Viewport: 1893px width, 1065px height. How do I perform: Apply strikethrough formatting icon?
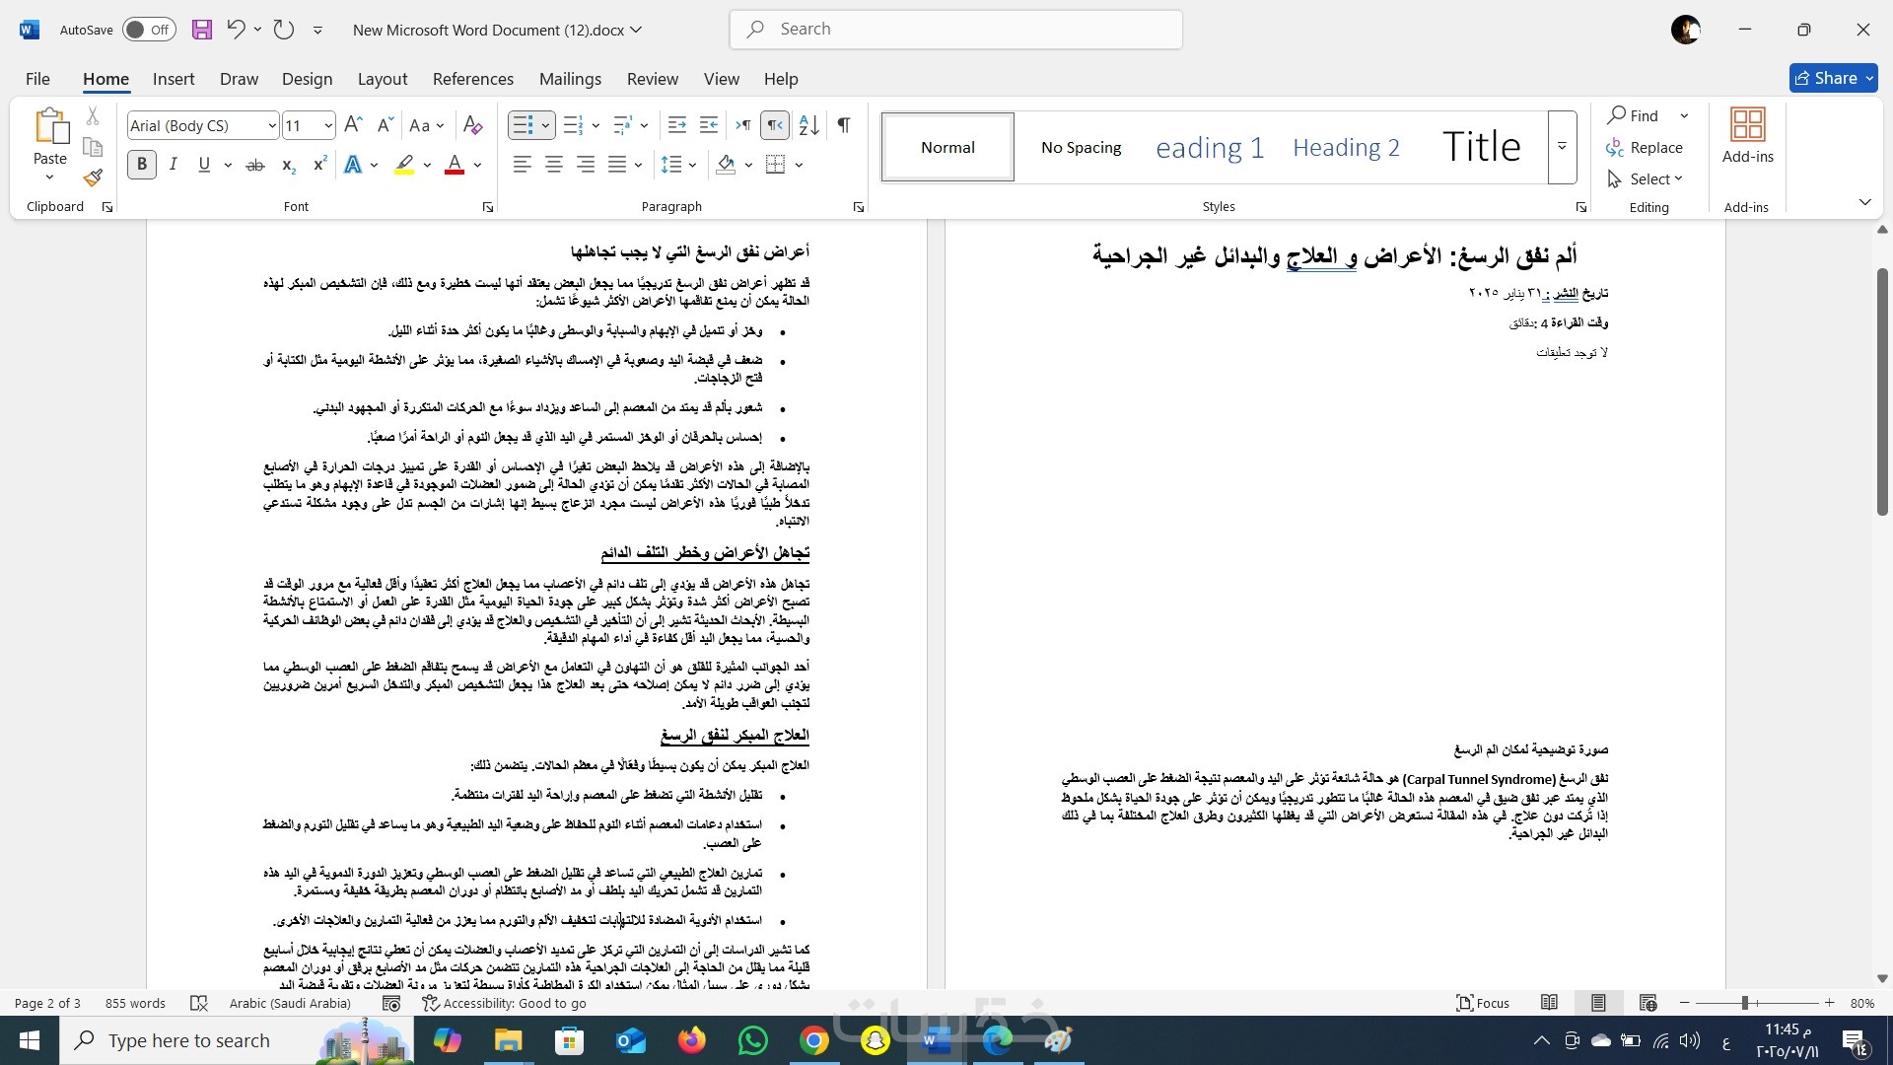pos(254,165)
